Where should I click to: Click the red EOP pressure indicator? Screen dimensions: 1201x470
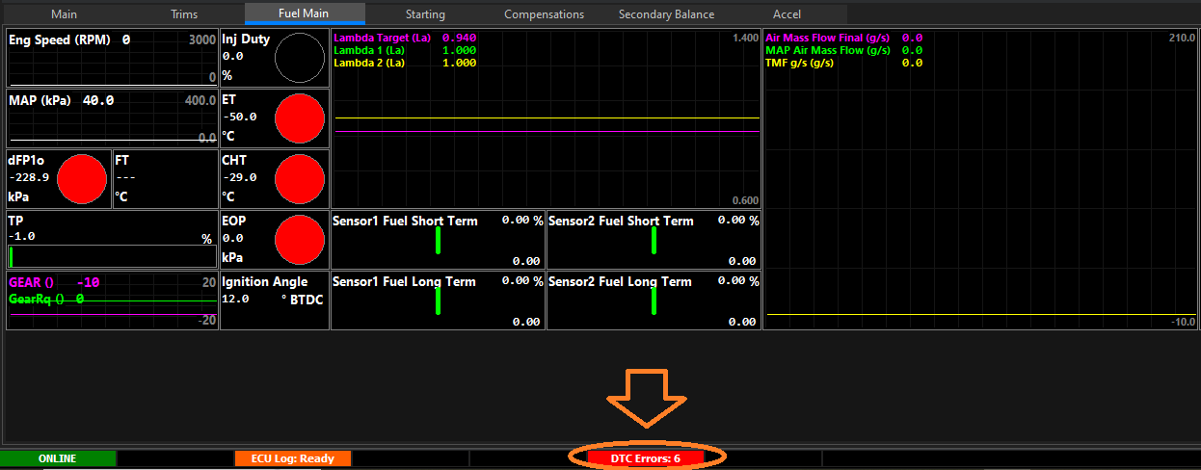point(299,239)
